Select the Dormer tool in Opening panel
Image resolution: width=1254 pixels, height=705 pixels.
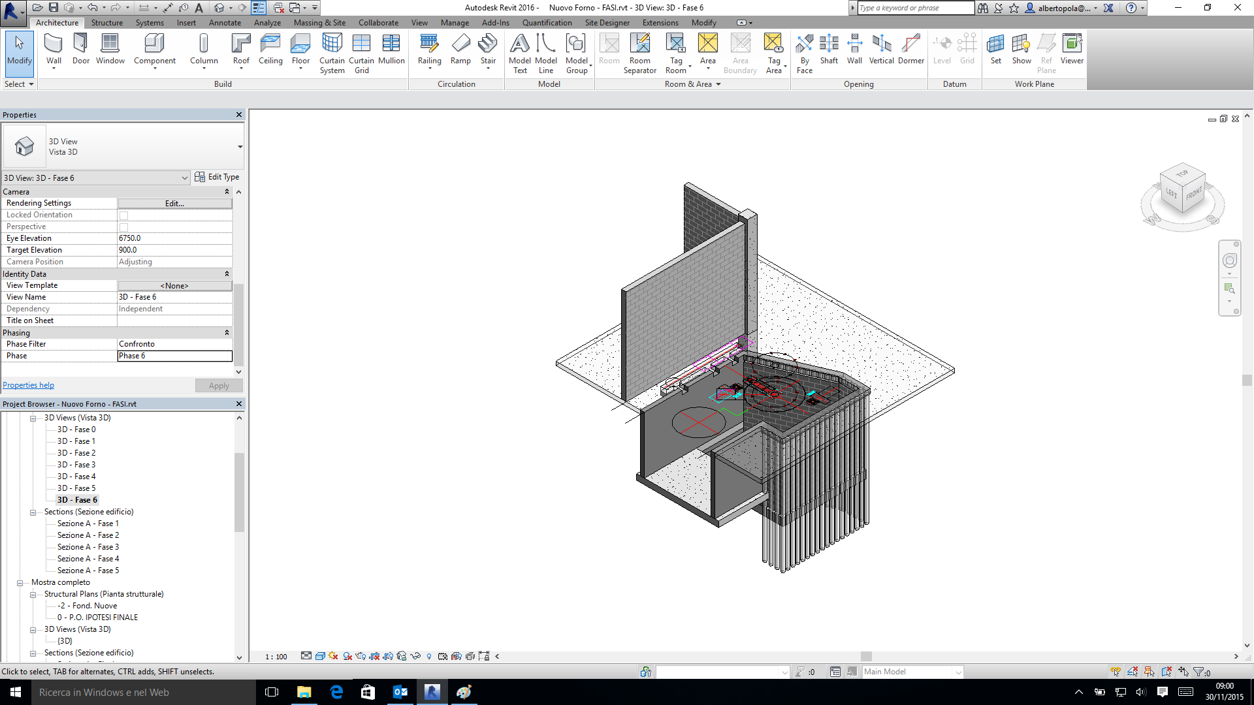point(910,49)
